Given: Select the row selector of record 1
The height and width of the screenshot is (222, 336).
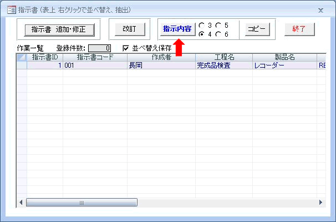Looking at the screenshot, I should click(22, 65).
